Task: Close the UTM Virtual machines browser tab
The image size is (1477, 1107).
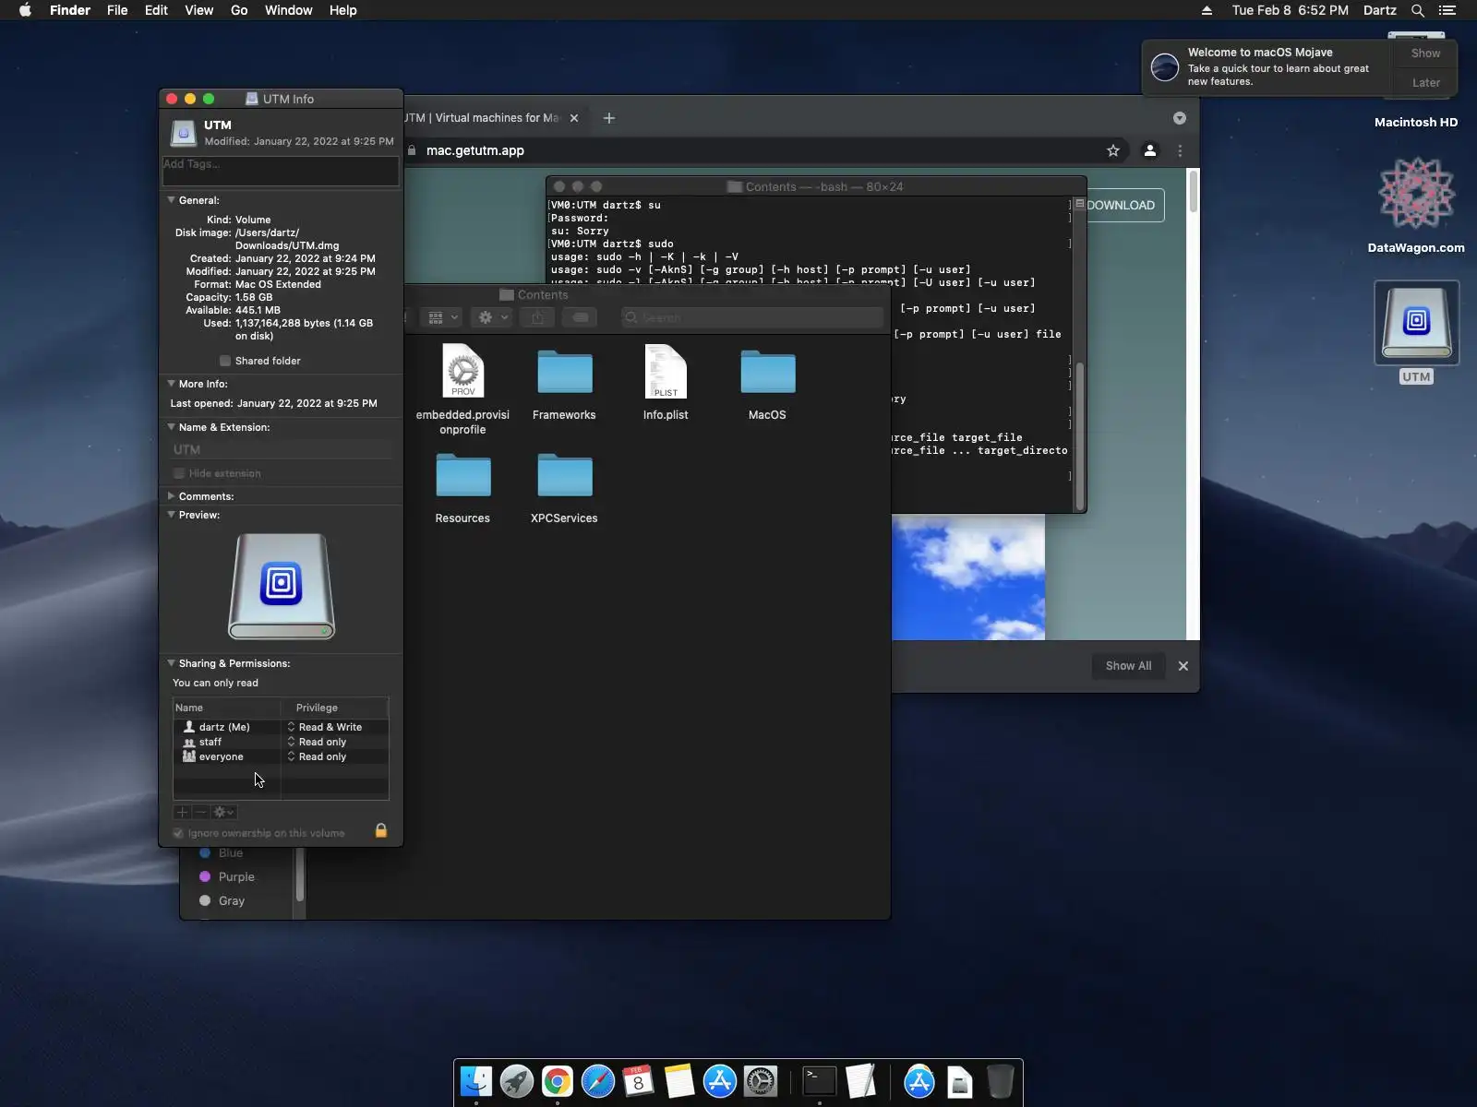Action: (x=574, y=118)
